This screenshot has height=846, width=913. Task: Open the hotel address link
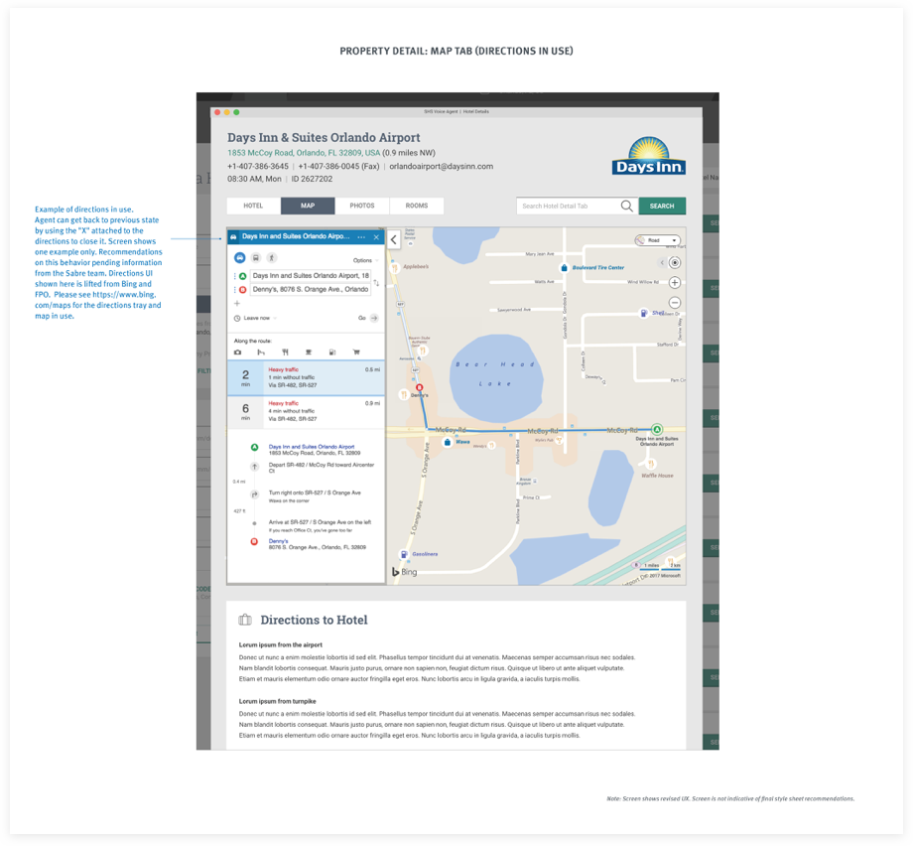coord(304,153)
